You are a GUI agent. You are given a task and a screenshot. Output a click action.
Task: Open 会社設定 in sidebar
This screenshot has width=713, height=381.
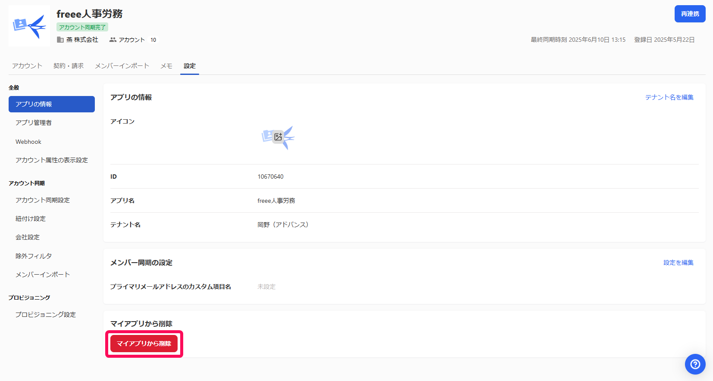point(52,237)
